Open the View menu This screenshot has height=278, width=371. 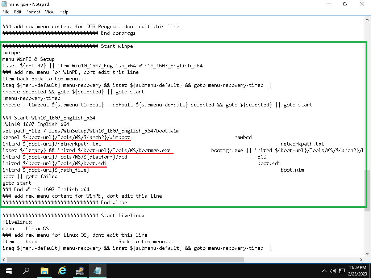click(x=50, y=12)
